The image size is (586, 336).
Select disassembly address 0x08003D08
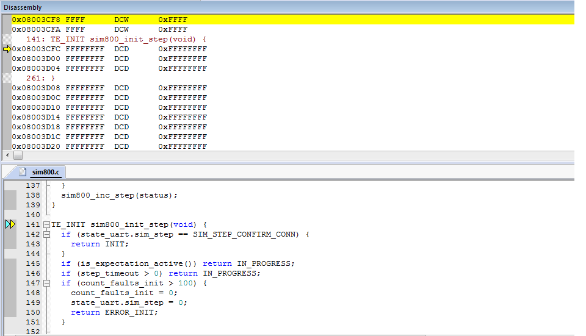tap(36, 88)
